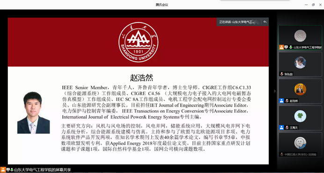324x173 pixels.
Task: Click the 山东大学电气工程学院的屏幕共享 label
Action: (42, 170)
